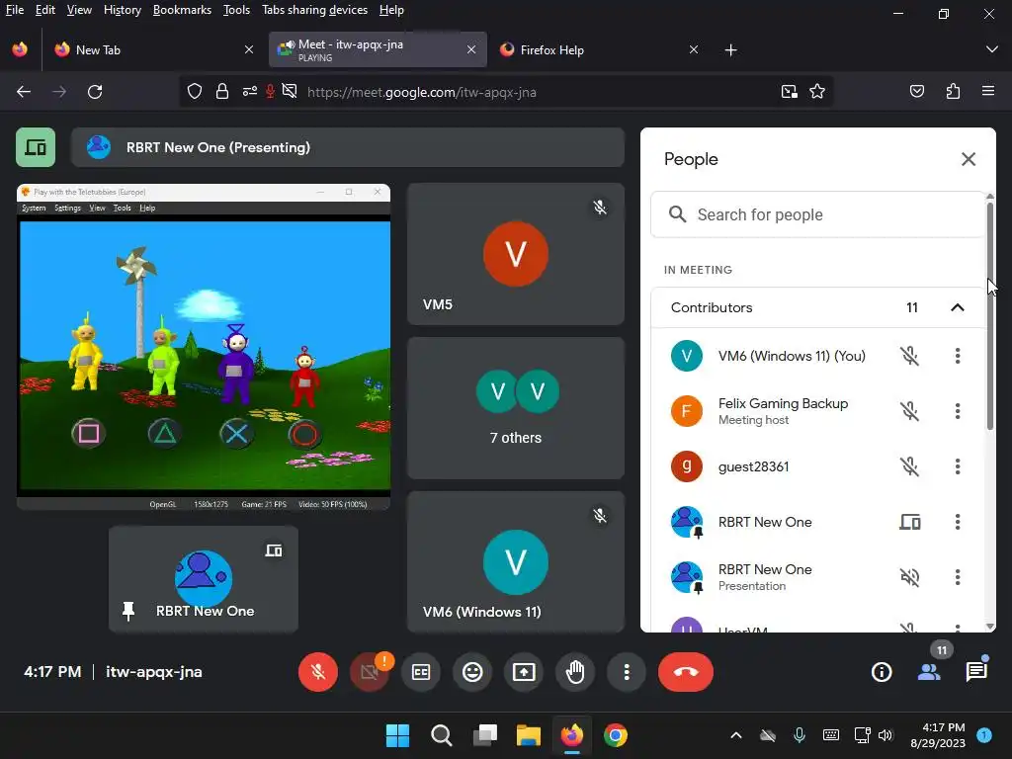Click the Search for people field

817,214
